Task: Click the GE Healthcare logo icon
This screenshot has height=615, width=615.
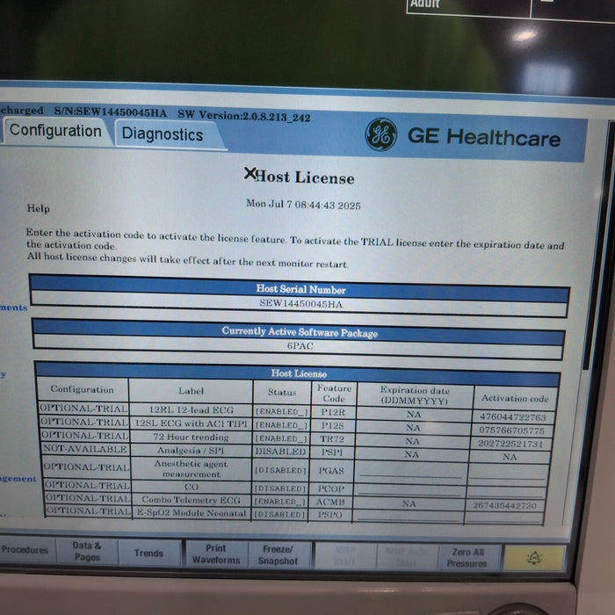Action: (x=380, y=134)
